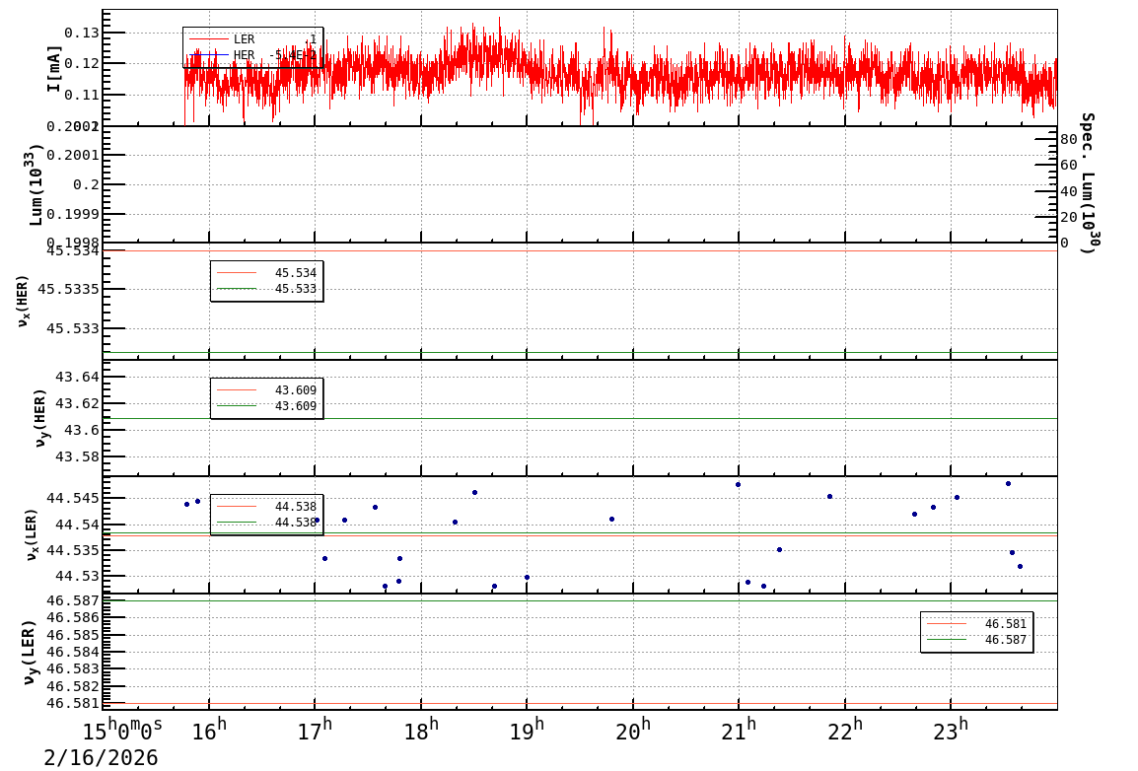The image size is (1138, 771).
Task: Click the Spec. Lum right axis title
Action: [1087, 183]
